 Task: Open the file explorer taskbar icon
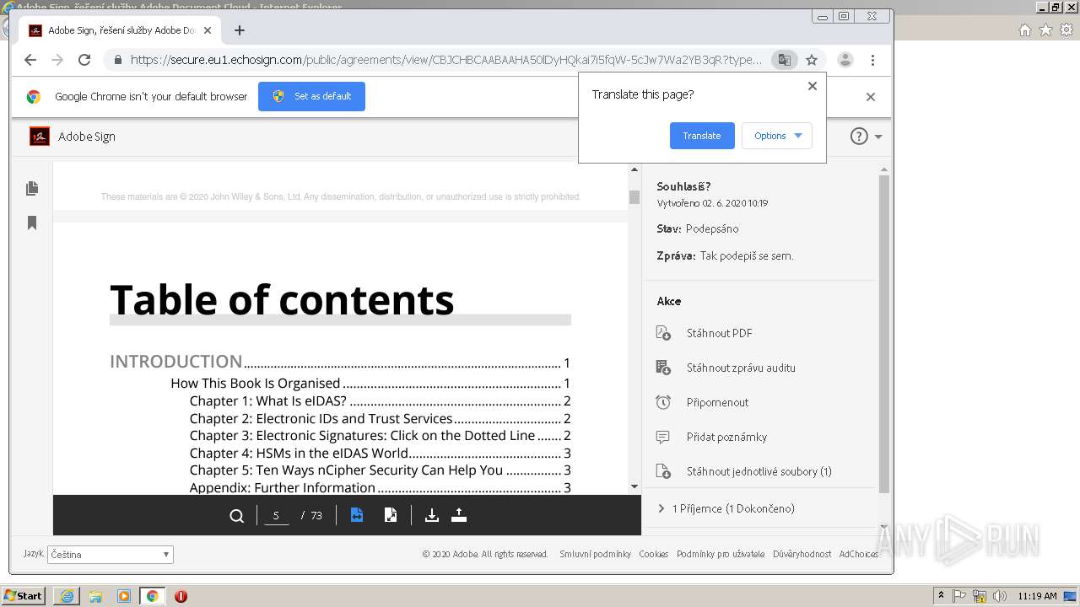click(95, 596)
